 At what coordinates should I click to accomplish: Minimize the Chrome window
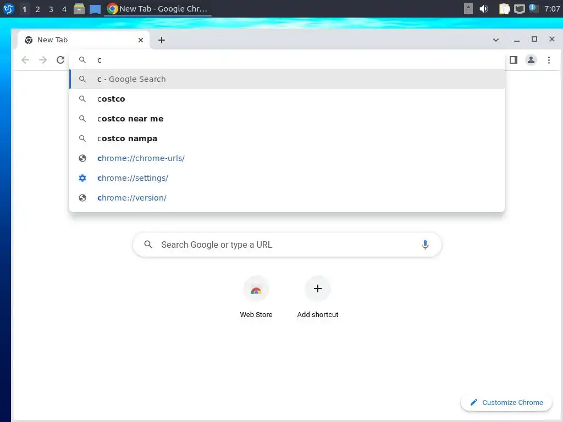click(517, 40)
